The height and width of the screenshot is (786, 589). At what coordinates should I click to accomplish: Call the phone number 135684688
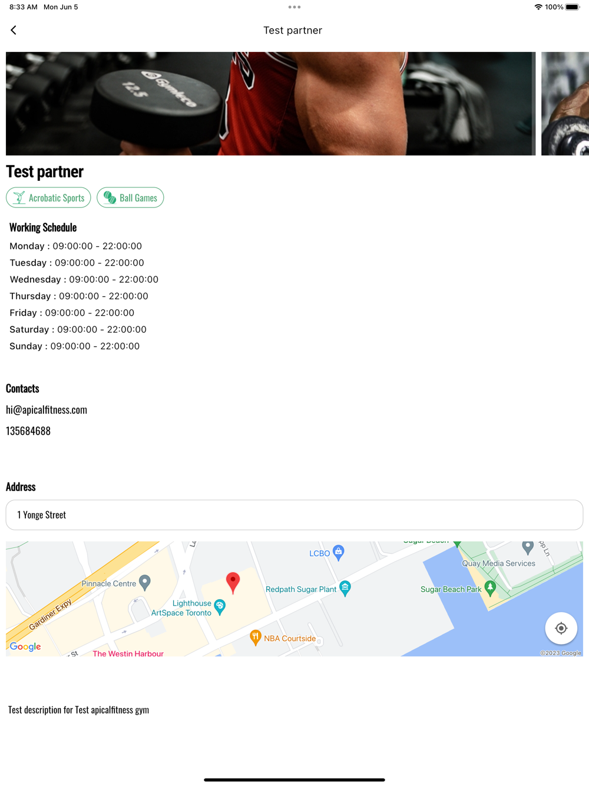click(x=28, y=431)
